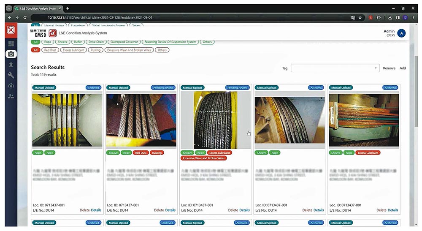The height and width of the screenshot is (231, 422).
Task: Select red All condition filter
Action: point(35,50)
